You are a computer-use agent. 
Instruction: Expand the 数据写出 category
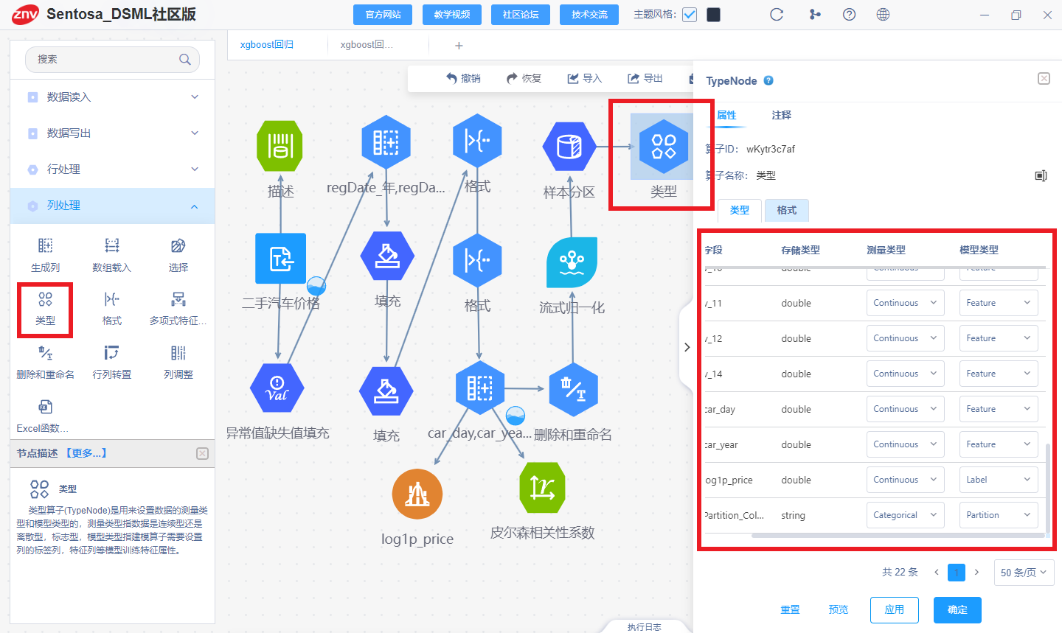click(x=113, y=133)
